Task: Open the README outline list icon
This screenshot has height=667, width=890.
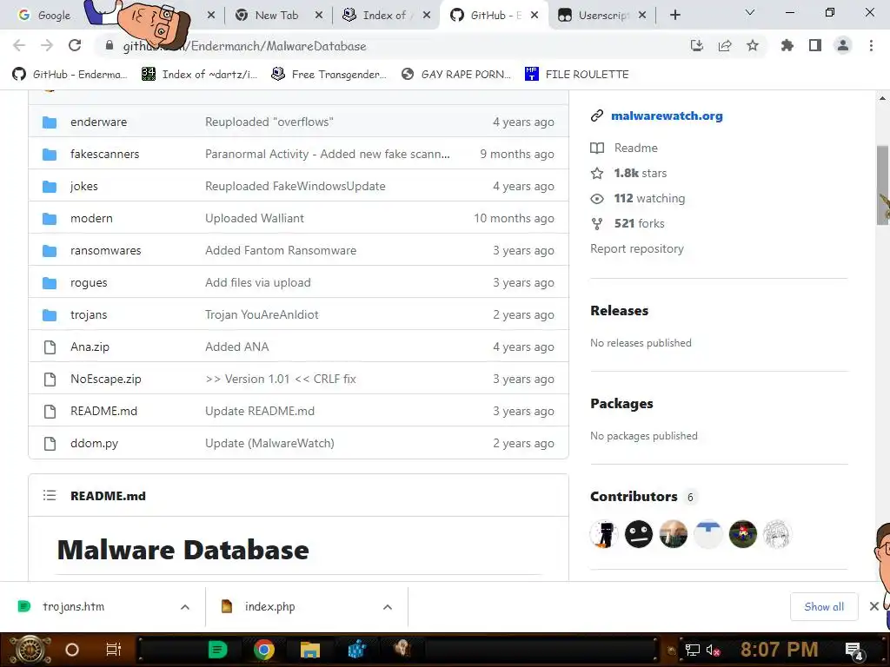Action: point(50,496)
